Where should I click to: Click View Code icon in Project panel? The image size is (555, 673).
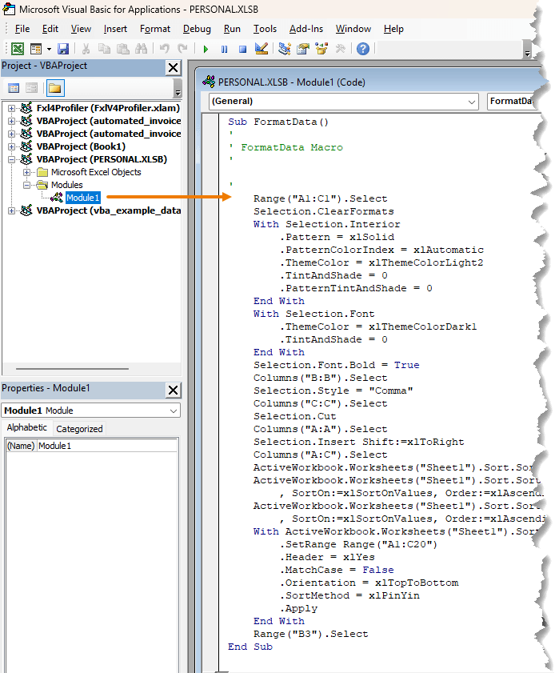pos(14,88)
